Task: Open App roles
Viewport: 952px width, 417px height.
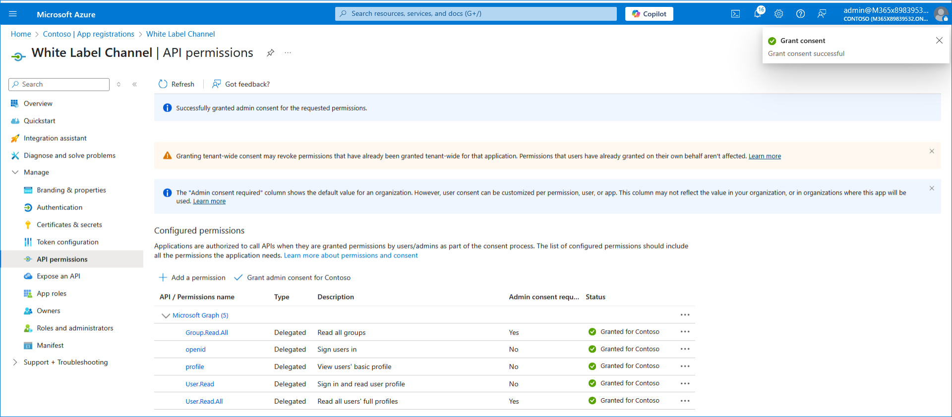Action: point(51,294)
